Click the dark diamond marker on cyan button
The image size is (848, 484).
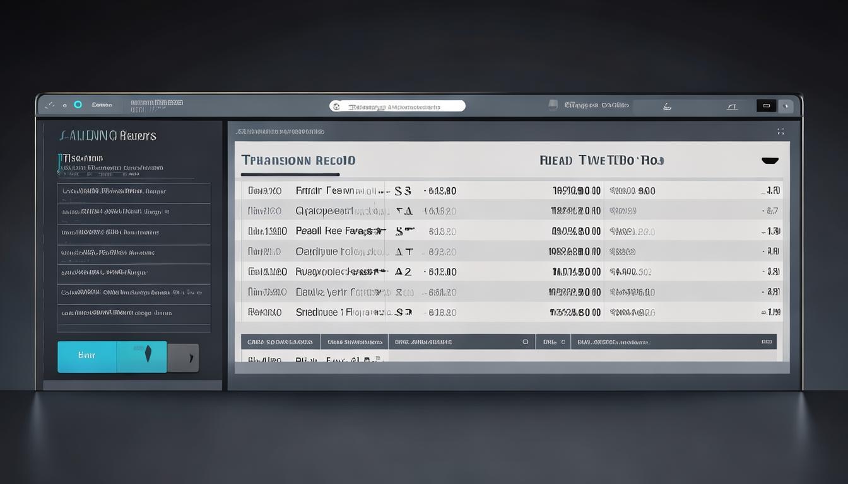148,354
